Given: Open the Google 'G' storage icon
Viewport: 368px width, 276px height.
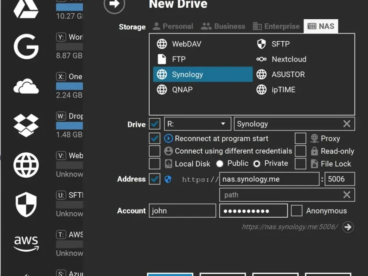Looking at the screenshot, I should click(26, 46).
